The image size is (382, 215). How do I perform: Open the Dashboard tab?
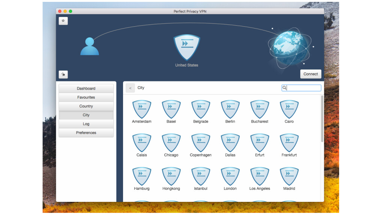click(86, 89)
